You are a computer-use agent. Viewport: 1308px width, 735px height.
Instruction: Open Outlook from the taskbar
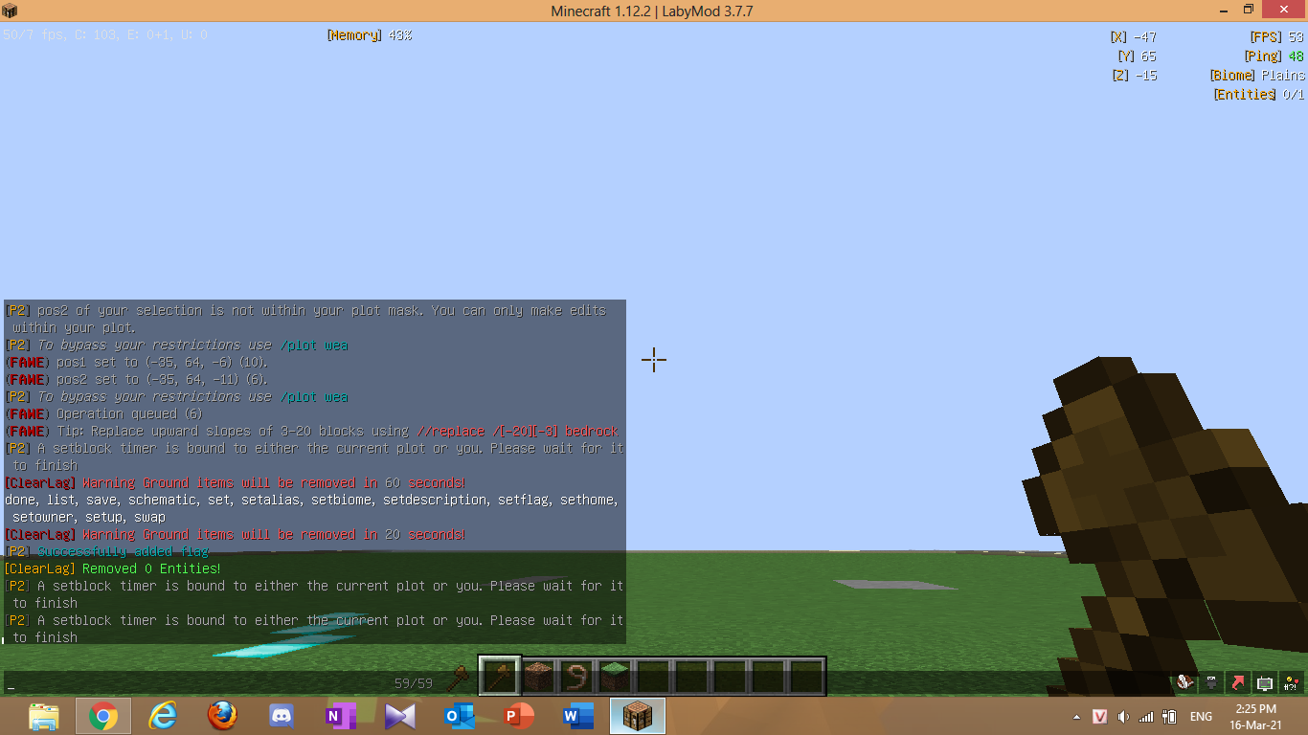460,716
